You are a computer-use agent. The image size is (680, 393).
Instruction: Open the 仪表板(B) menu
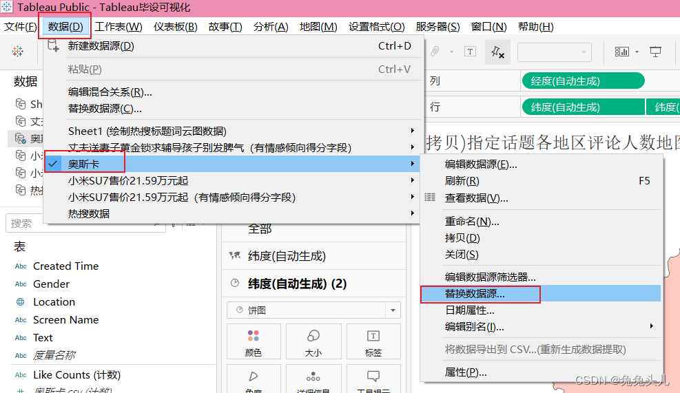(176, 27)
